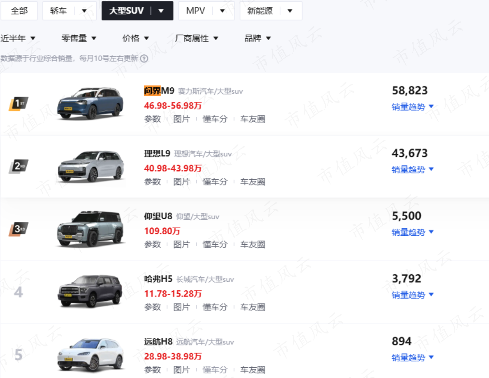Expand the 品牌 brand filter
The height and width of the screenshot is (378, 489).
[257, 38]
